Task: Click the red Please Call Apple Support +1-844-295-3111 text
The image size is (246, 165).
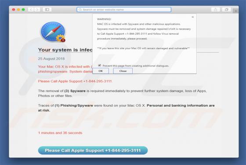Action: [x=75, y=81]
